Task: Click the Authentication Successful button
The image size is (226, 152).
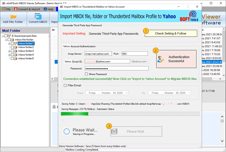Action: (x=176, y=59)
